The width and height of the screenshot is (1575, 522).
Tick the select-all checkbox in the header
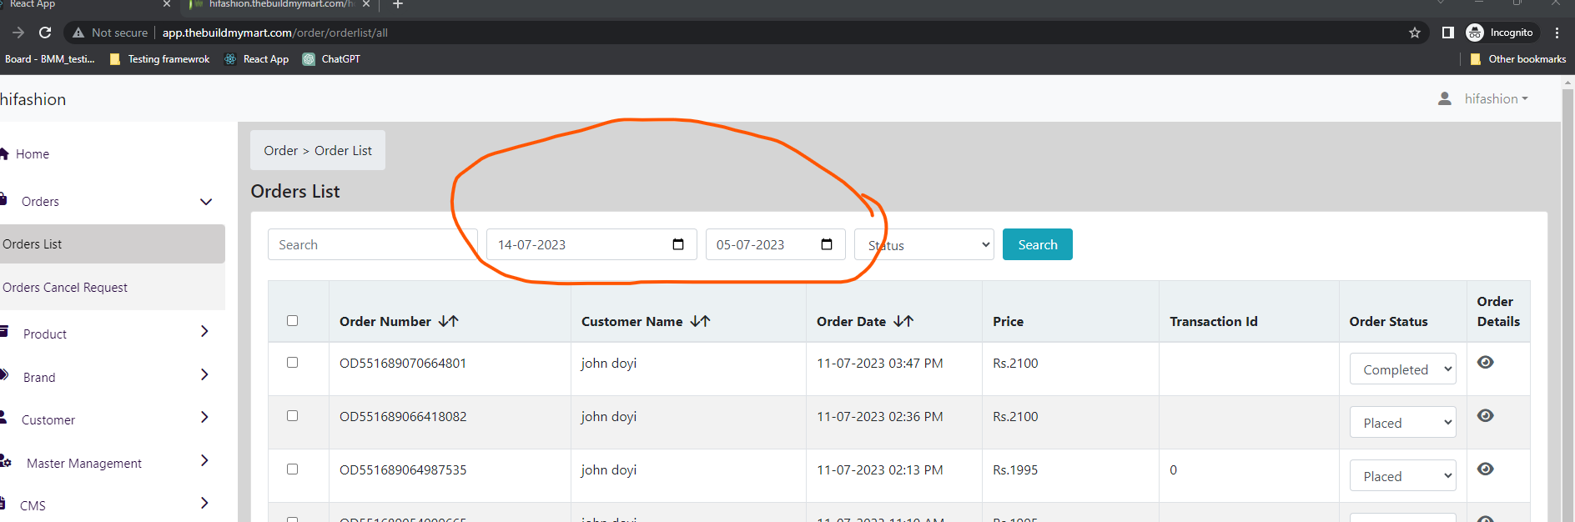click(x=292, y=320)
